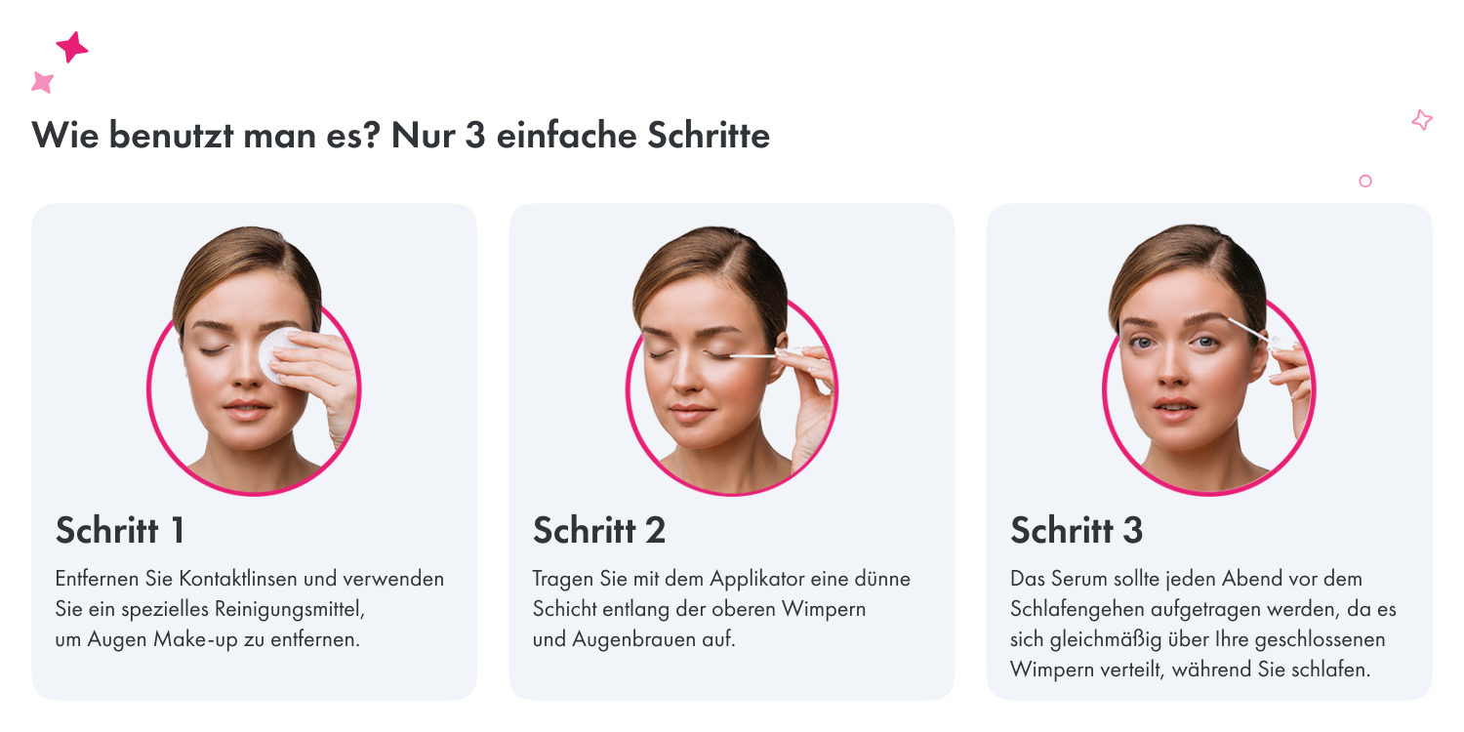1464x732 pixels.
Task: Click the large dark pink star icon
Action: 72,47
